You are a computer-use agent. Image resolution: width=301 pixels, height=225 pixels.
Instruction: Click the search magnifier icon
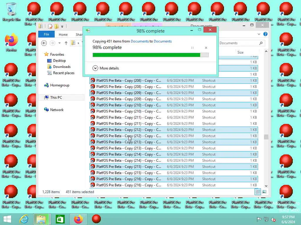pyautogui.click(x=261, y=43)
